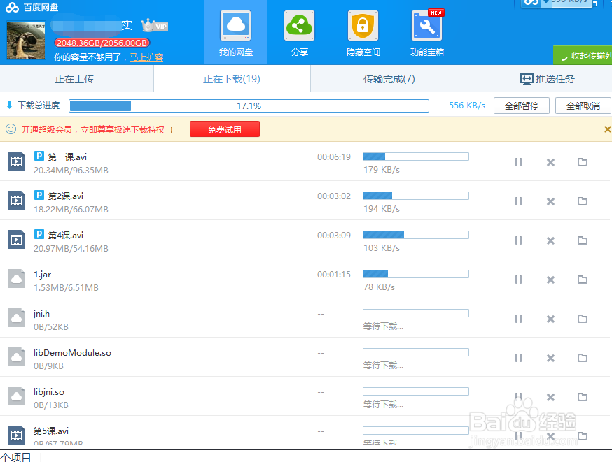Screen dimensions: 612x462
Task: Click overall download progress bar
Action: (x=249, y=106)
